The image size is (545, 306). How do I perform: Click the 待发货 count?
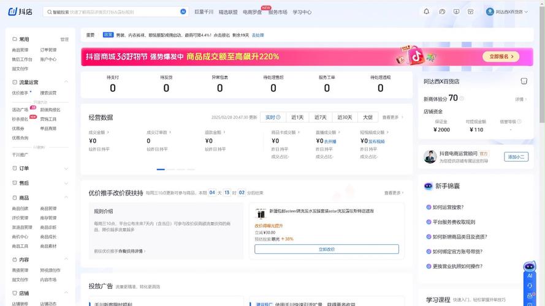(x=166, y=88)
